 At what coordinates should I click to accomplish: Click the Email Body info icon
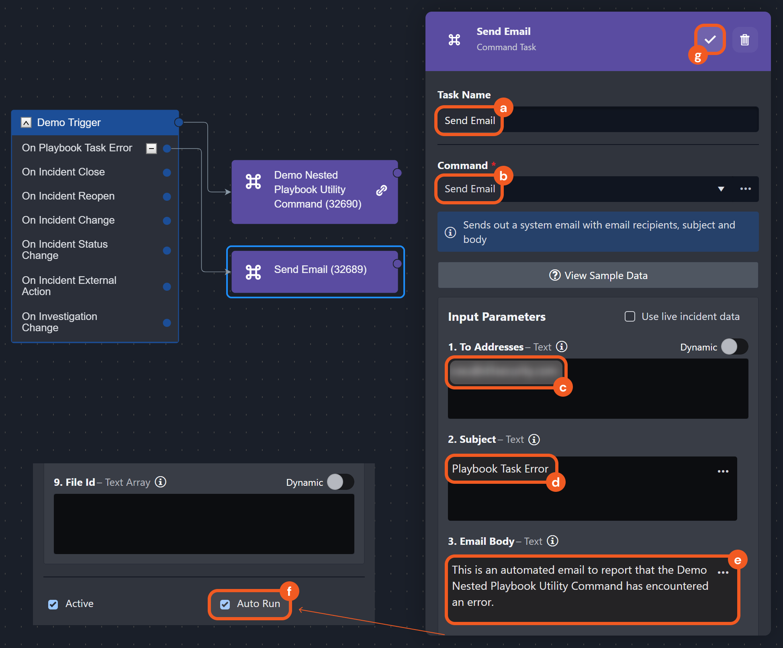(x=553, y=541)
